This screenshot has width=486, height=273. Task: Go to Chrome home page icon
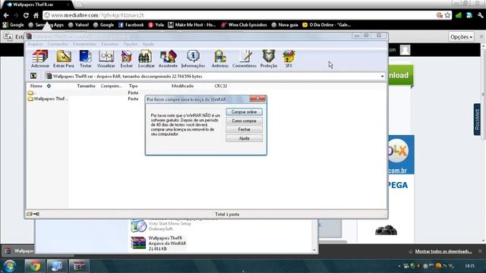pyautogui.click(x=36, y=15)
